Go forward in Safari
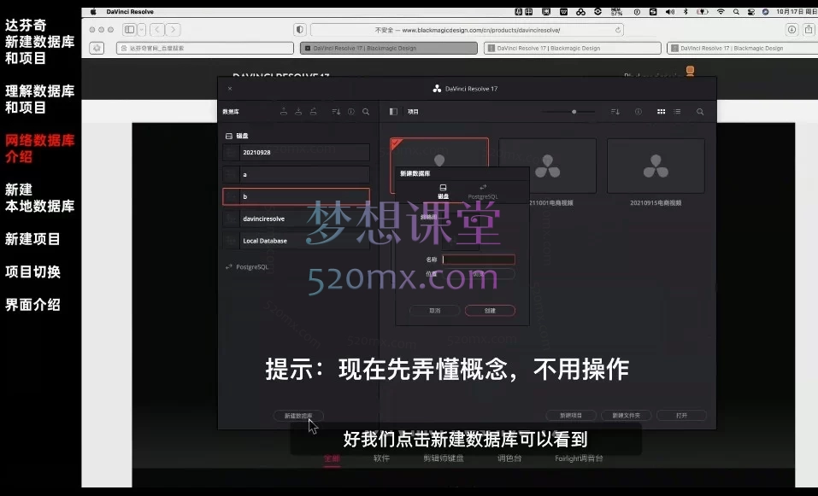 point(174,30)
